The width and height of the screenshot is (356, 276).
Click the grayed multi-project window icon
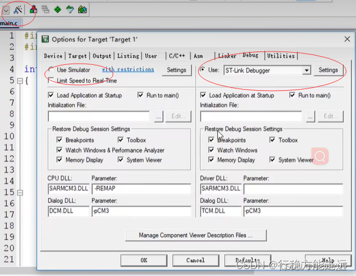pyautogui.click(x=45, y=9)
